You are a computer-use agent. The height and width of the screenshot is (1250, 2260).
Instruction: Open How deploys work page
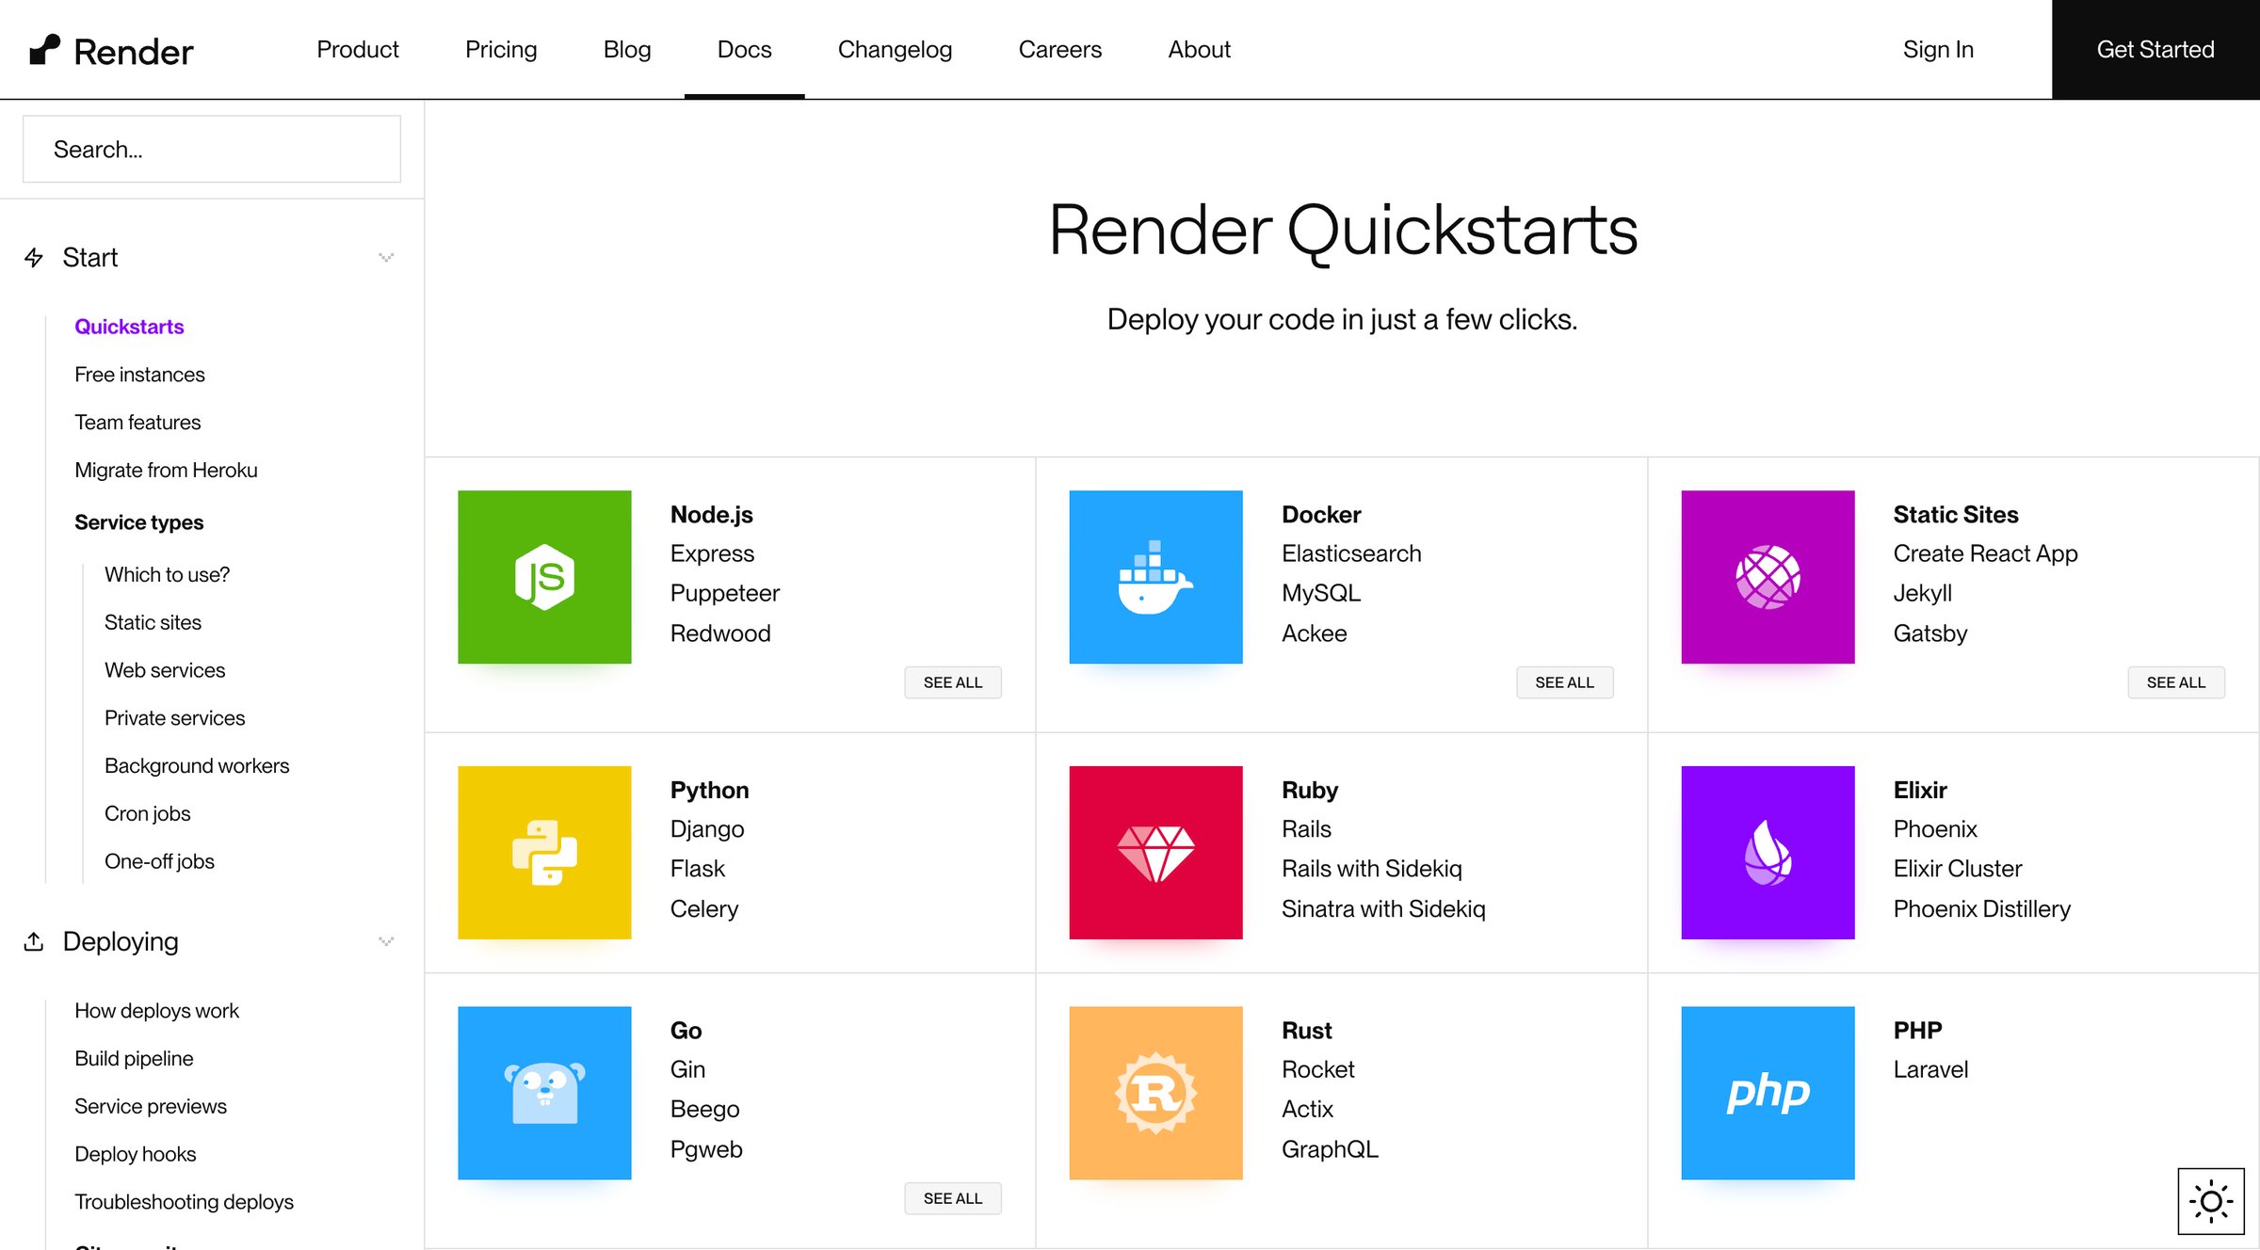(156, 1011)
